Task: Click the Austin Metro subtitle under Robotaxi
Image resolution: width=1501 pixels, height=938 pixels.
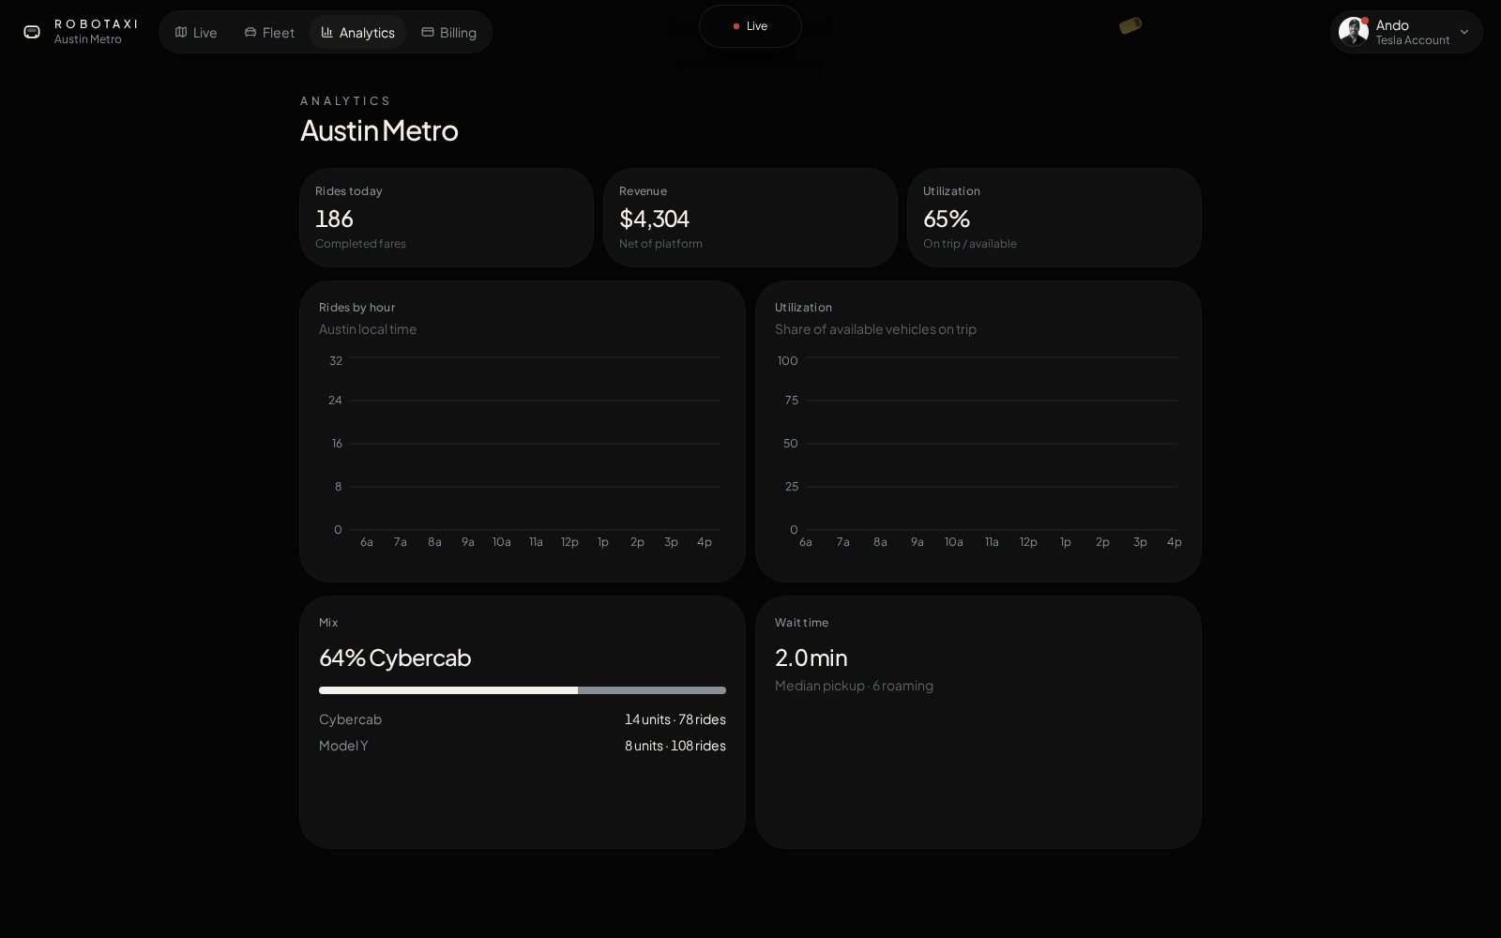Action: [x=88, y=39]
